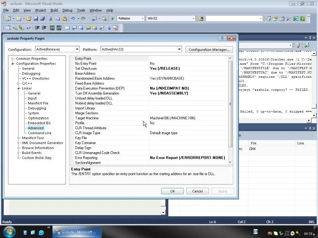This screenshot has height=238, width=318.
Task: Click the Find in Files icon
Action: point(201,19)
